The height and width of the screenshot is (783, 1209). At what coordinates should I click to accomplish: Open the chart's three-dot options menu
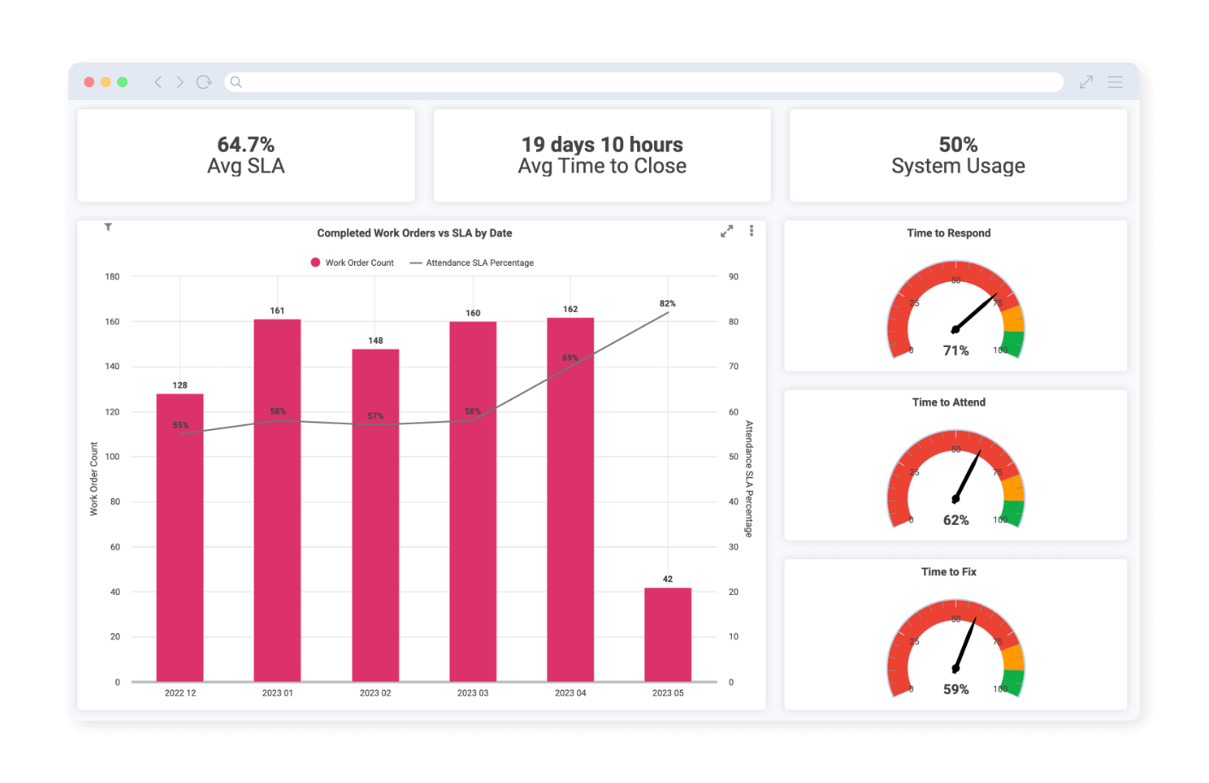click(752, 231)
